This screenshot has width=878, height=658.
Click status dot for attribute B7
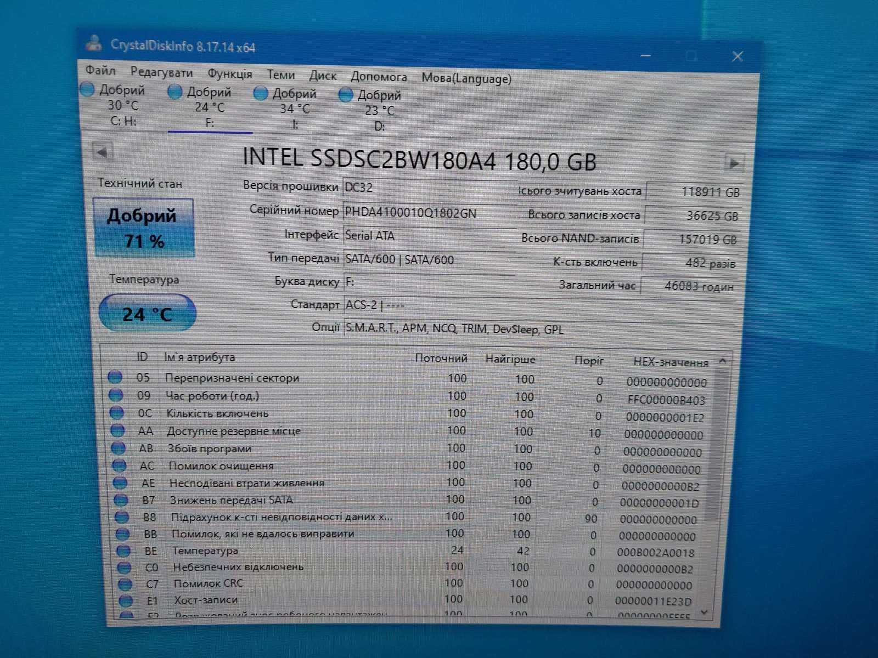click(x=121, y=500)
